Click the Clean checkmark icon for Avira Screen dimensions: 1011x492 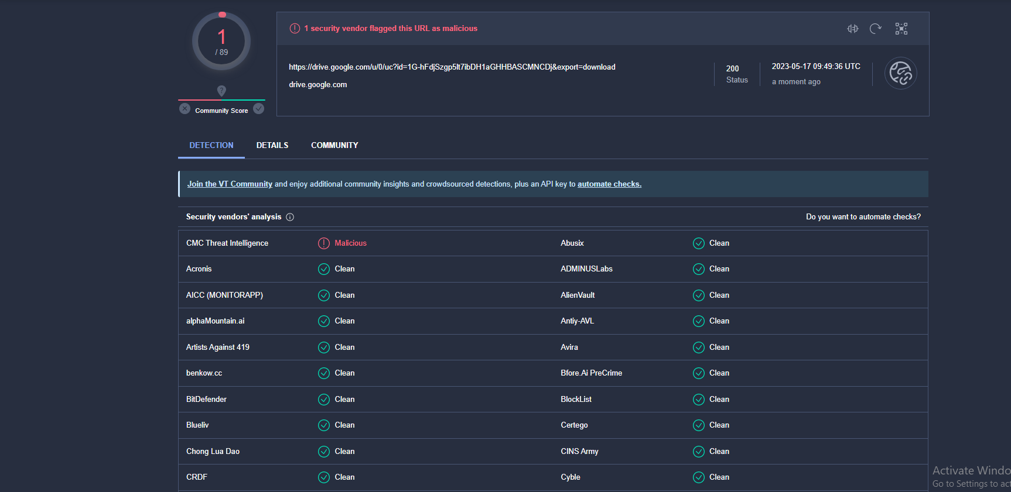click(x=699, y=348)
